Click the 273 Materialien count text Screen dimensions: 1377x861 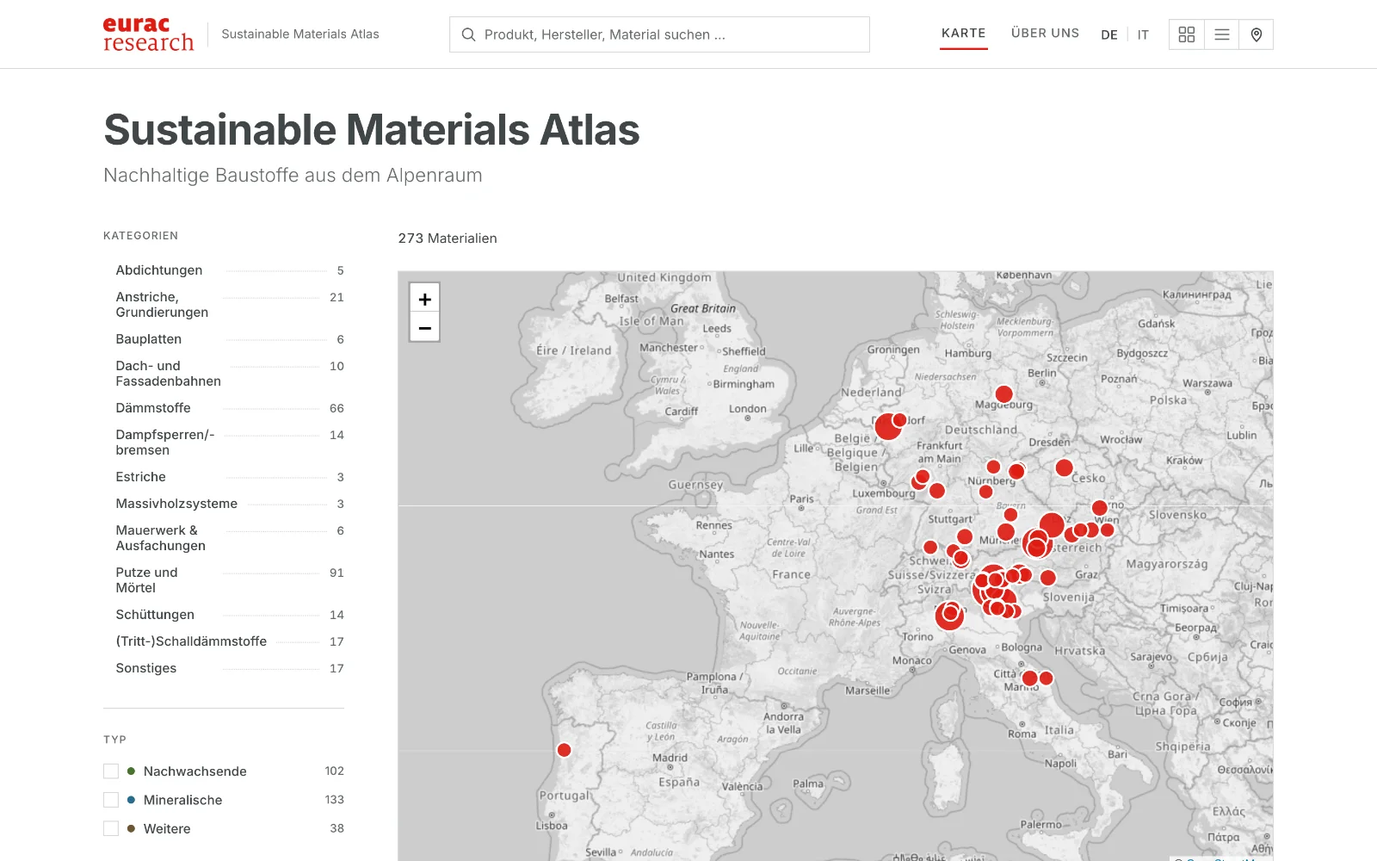(448, 238)
